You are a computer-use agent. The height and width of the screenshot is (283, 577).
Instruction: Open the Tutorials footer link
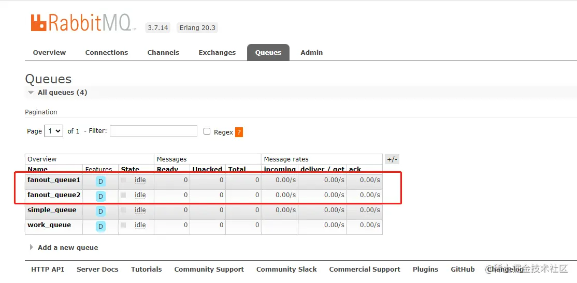pyautogui.click(x=147, y=270)
